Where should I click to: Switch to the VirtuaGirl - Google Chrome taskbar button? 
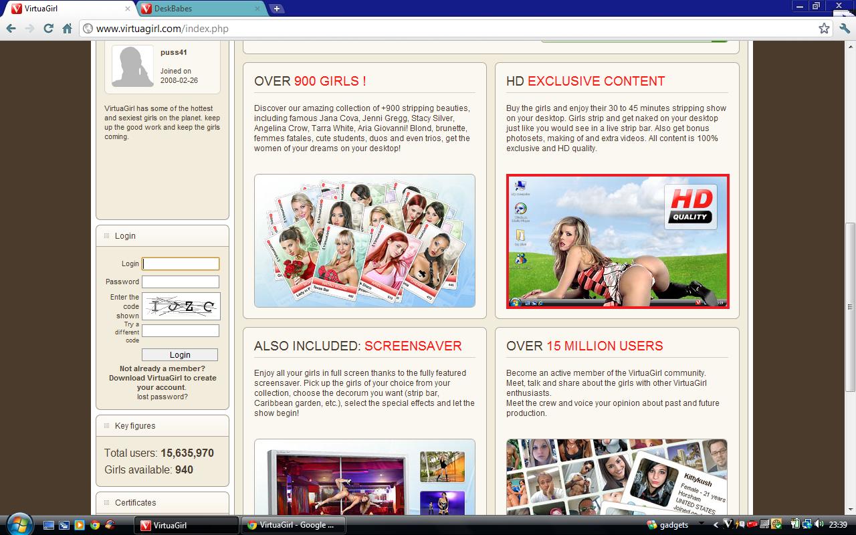[292, 525]
